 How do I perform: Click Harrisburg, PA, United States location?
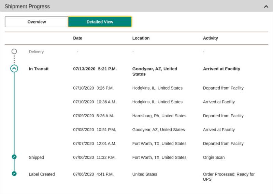(159, 116)
